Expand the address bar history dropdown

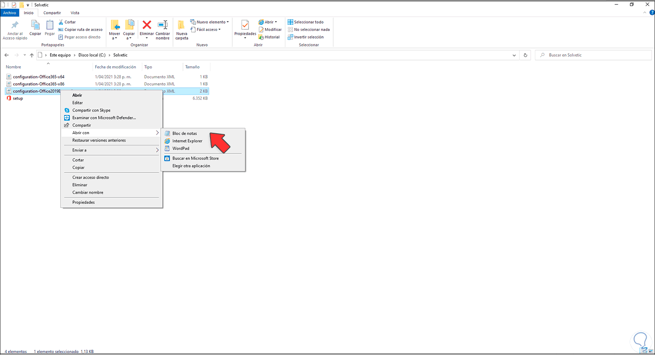coord(514,55)
